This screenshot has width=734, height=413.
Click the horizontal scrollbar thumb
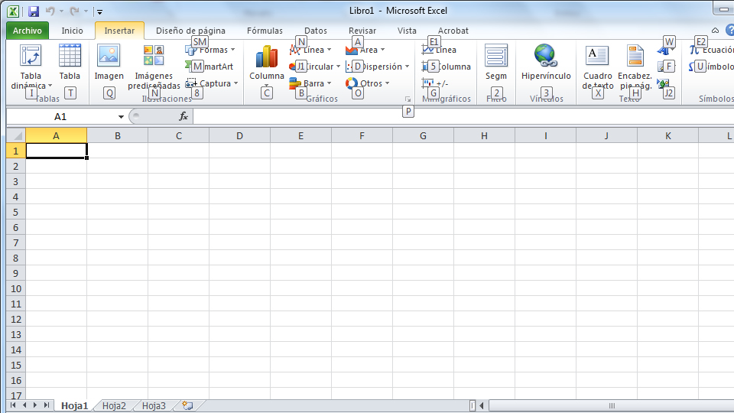pyautogui.click(x=612, y=405)
